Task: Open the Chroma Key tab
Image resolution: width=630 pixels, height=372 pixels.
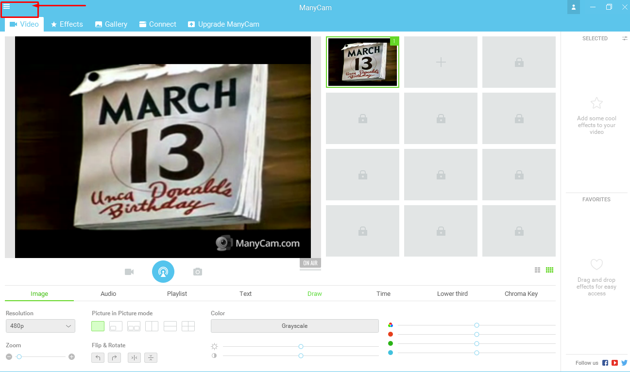Action: tap(521, 293)
